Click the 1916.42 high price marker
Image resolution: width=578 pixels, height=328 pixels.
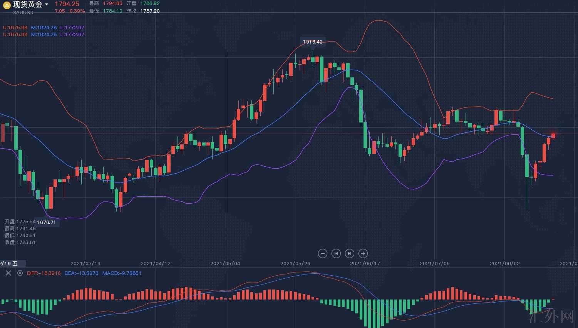pyautogui.click(x=313, y=42)
